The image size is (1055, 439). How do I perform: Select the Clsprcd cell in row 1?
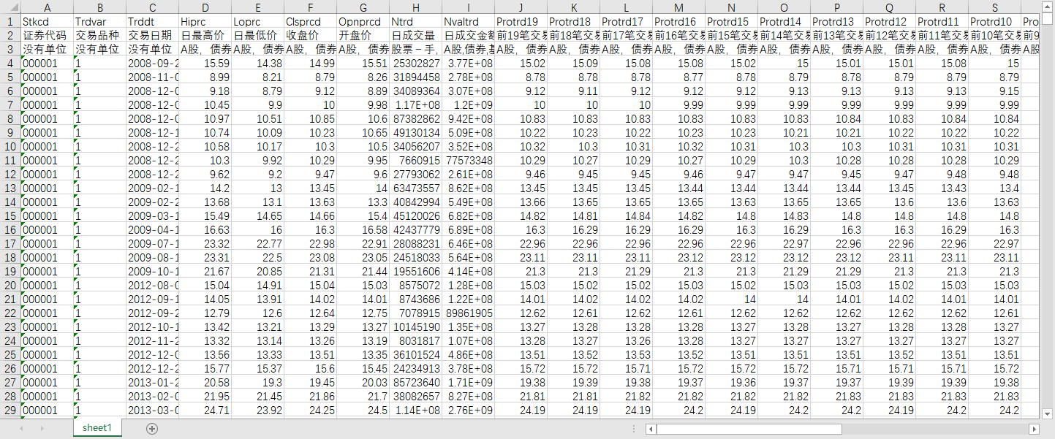[310, 21]
